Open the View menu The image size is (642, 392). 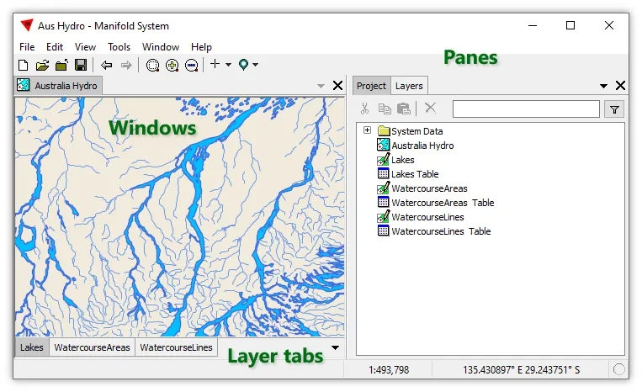click(x=85, y=47)
